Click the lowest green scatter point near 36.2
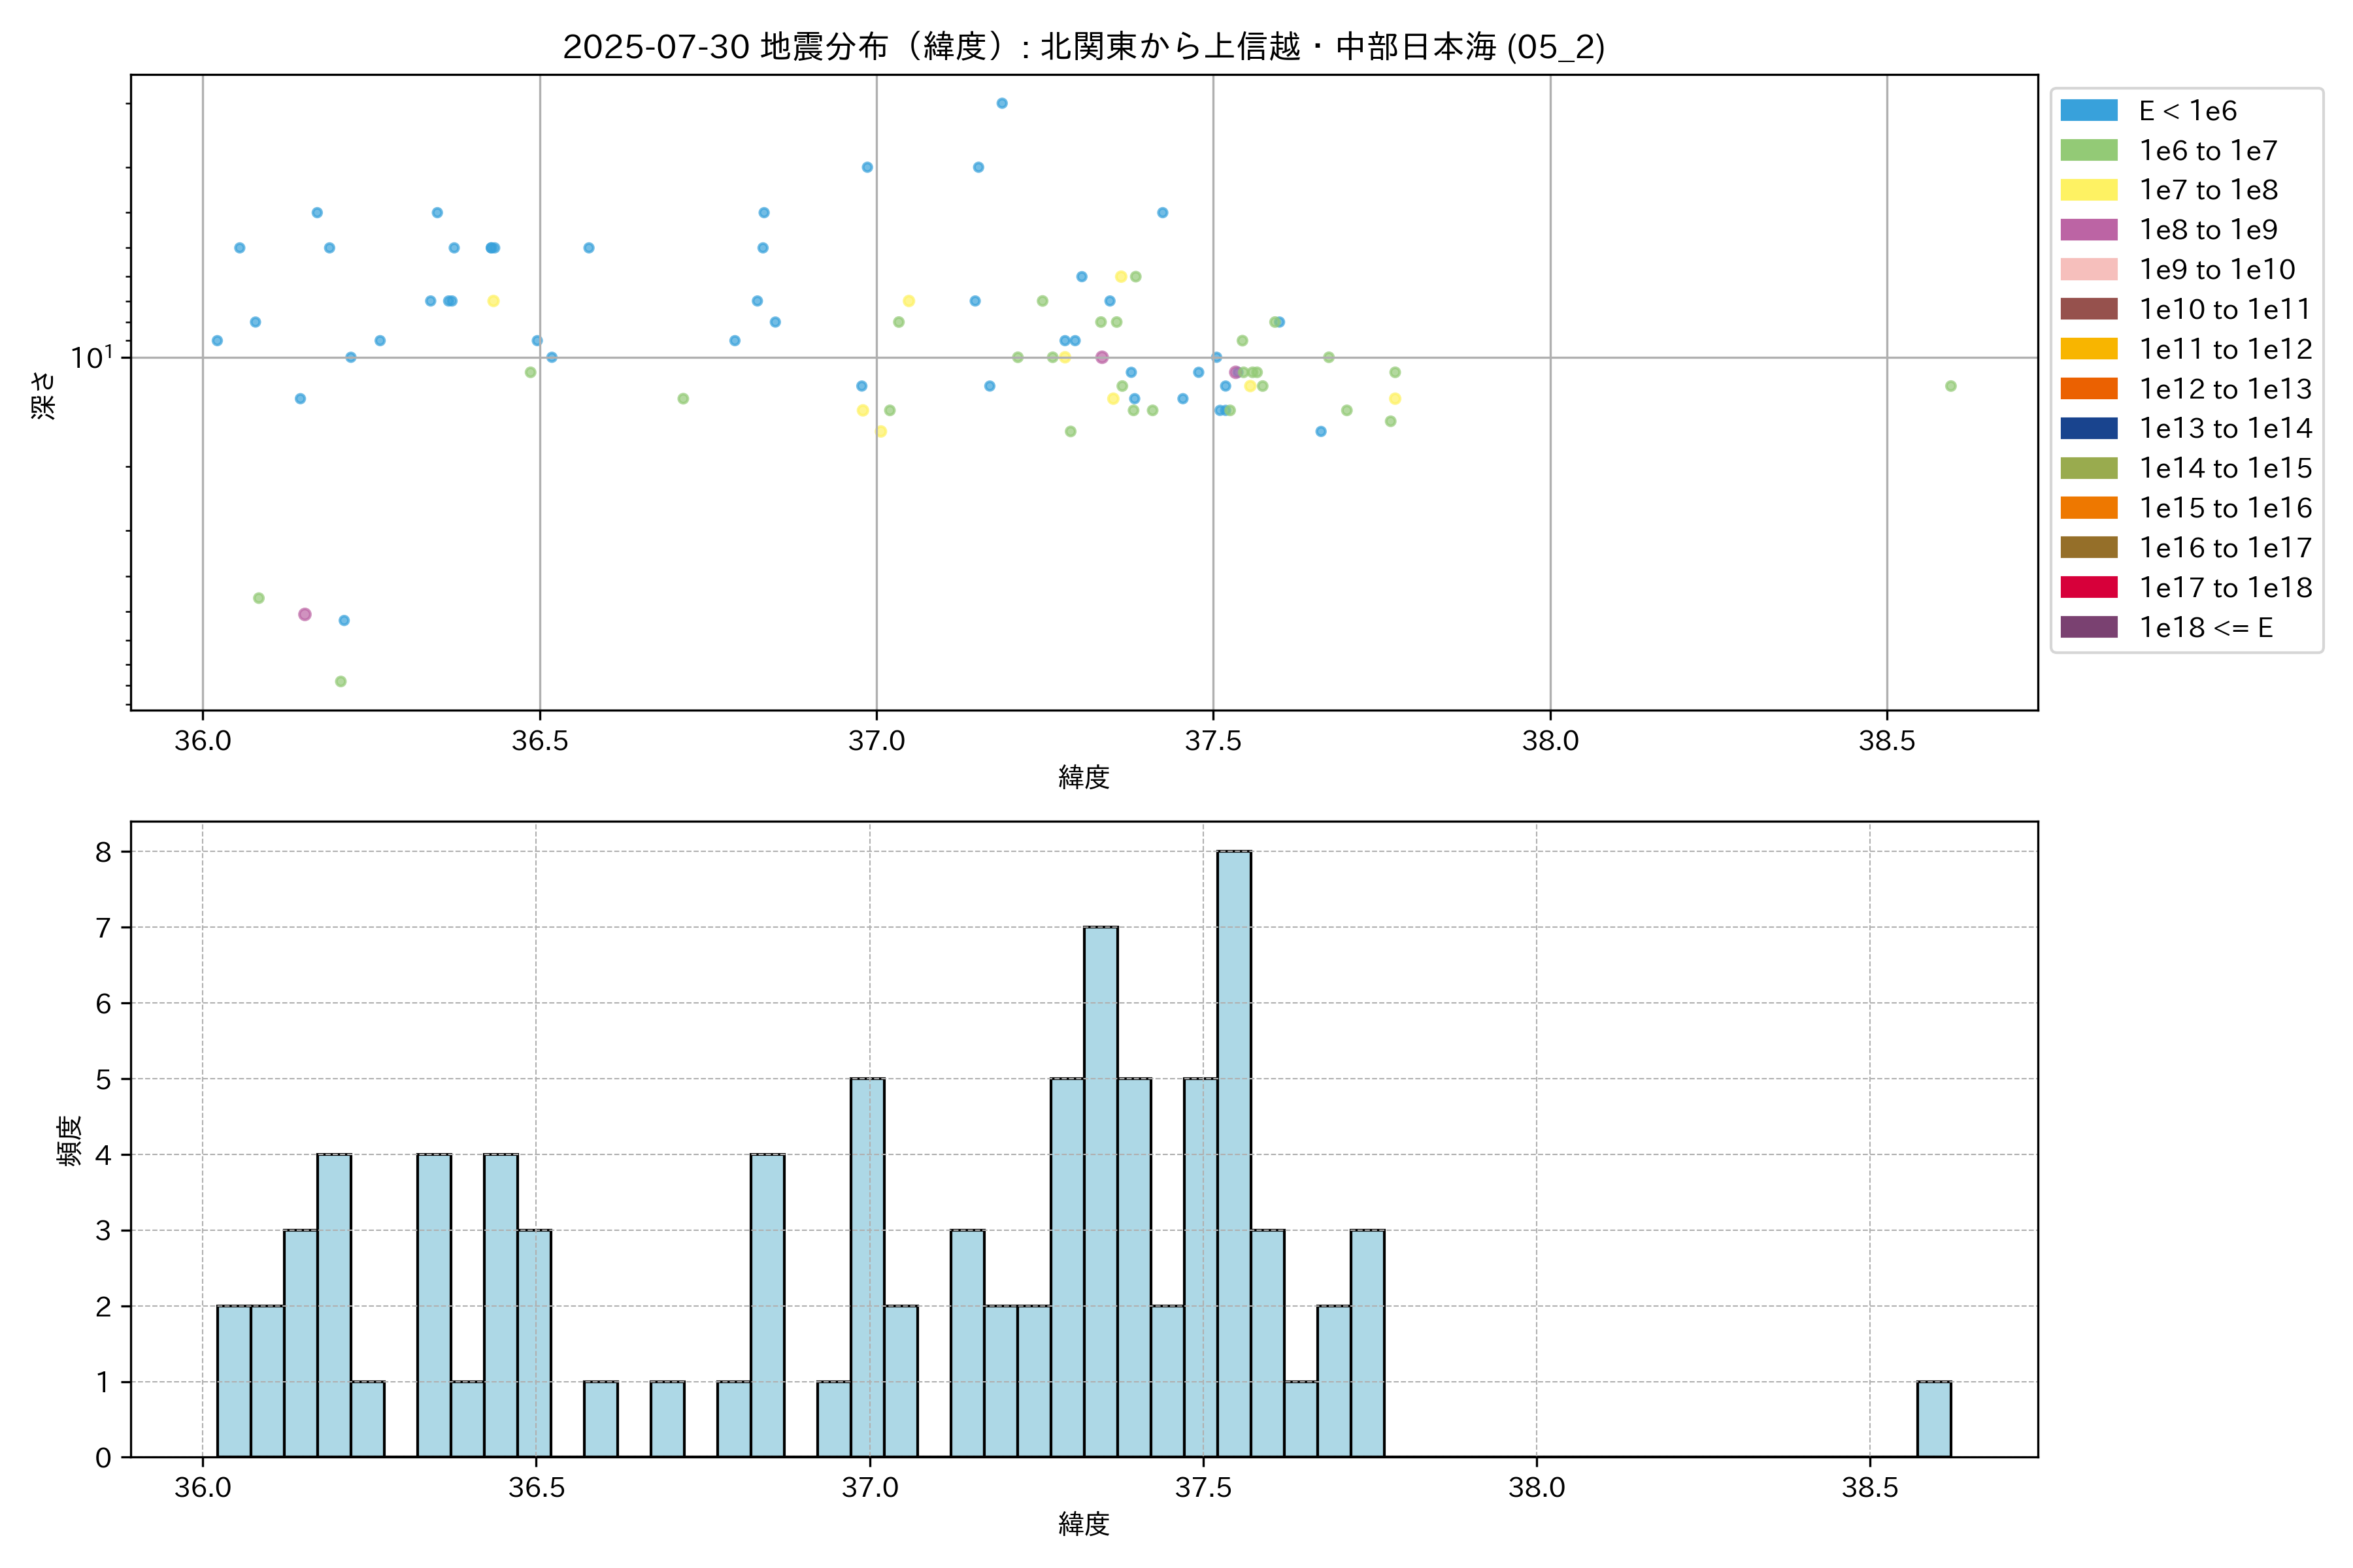Viewport: 2353px width, 1568px height. point(340,681)
